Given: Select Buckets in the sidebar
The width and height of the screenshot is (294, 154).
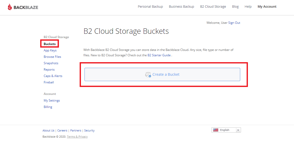Looking at the screenshot, I should pyautogui.click(x=50, y=44).
